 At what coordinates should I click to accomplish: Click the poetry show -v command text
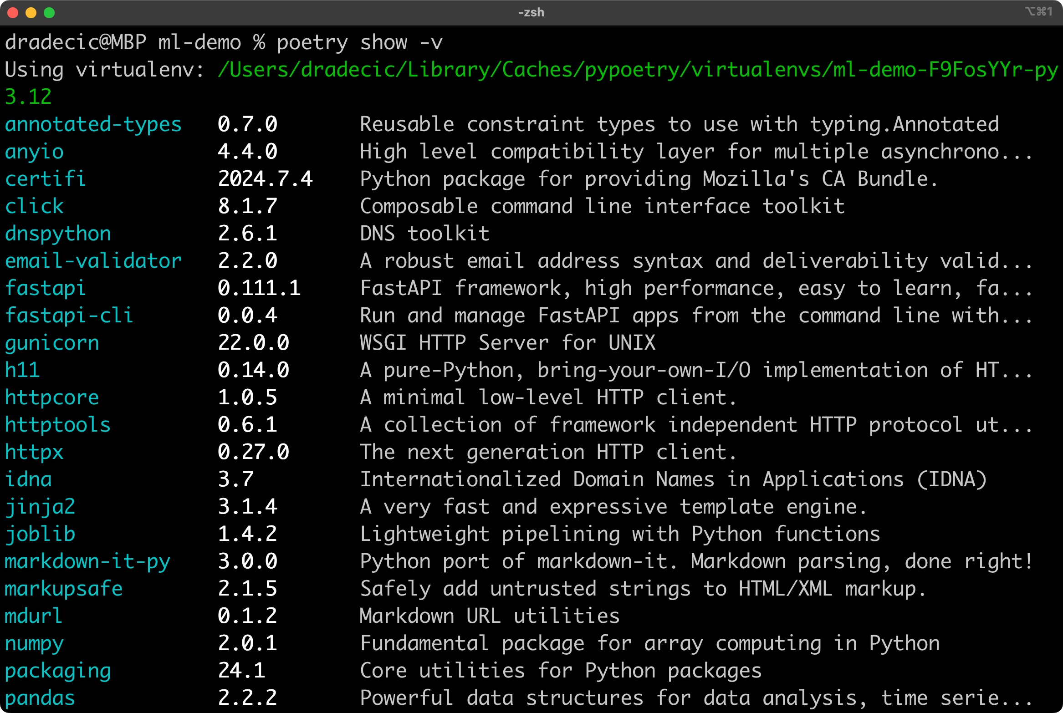pos(359,42)
